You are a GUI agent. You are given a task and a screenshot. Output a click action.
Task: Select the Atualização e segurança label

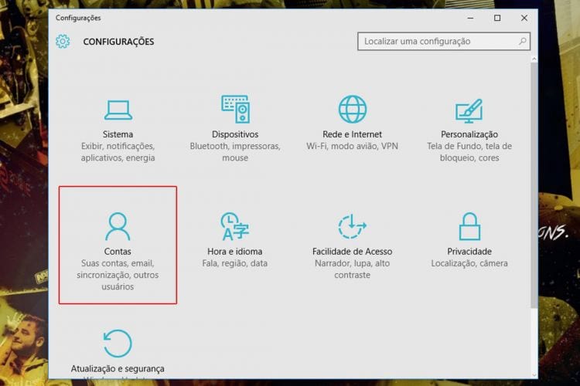coord(118,369)
